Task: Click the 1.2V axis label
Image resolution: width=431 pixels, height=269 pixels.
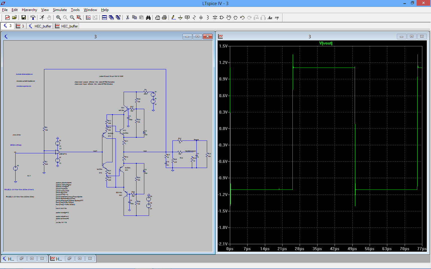Action: pyautogui.click(x=223, y=63)
